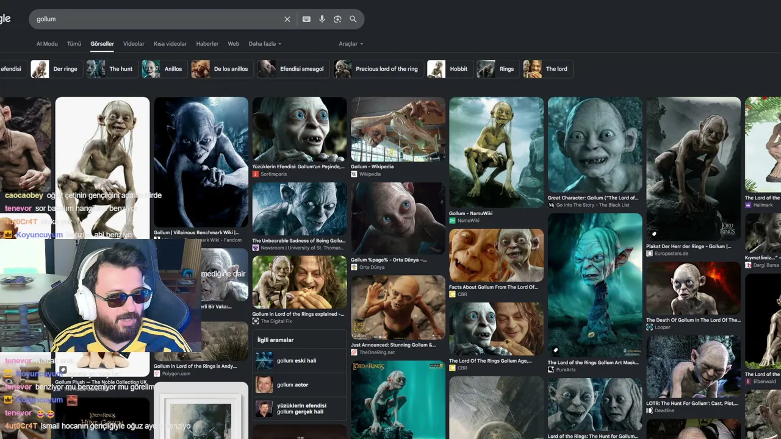The width and height of the screenshot is (781, 439).
Task: Open the image above Plakat Der Herr der Ringe
Action: (694, 169)
